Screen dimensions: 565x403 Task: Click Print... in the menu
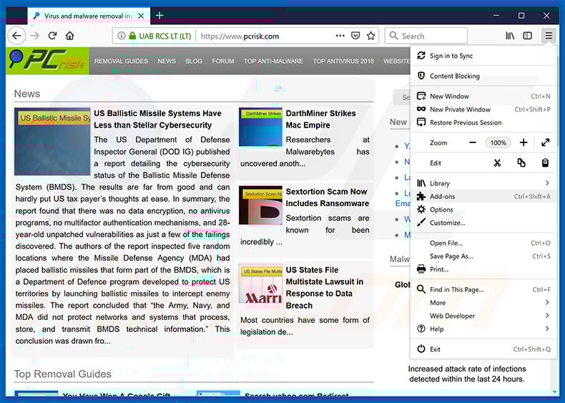(482, 269)
